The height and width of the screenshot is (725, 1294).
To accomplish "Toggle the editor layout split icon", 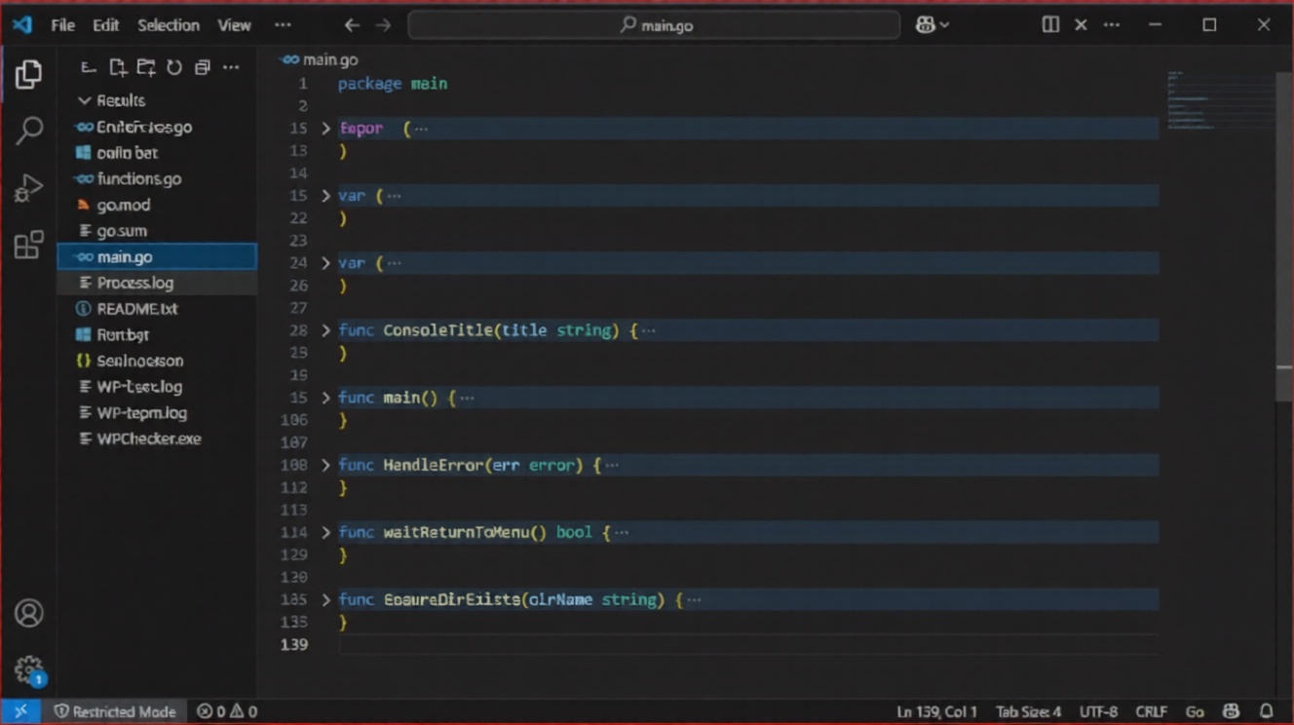I will click(x=1050, y=25).
